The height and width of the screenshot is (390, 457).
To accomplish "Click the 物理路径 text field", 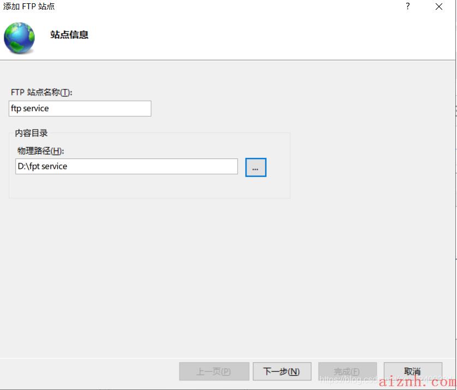I will (x=127, y=167).
